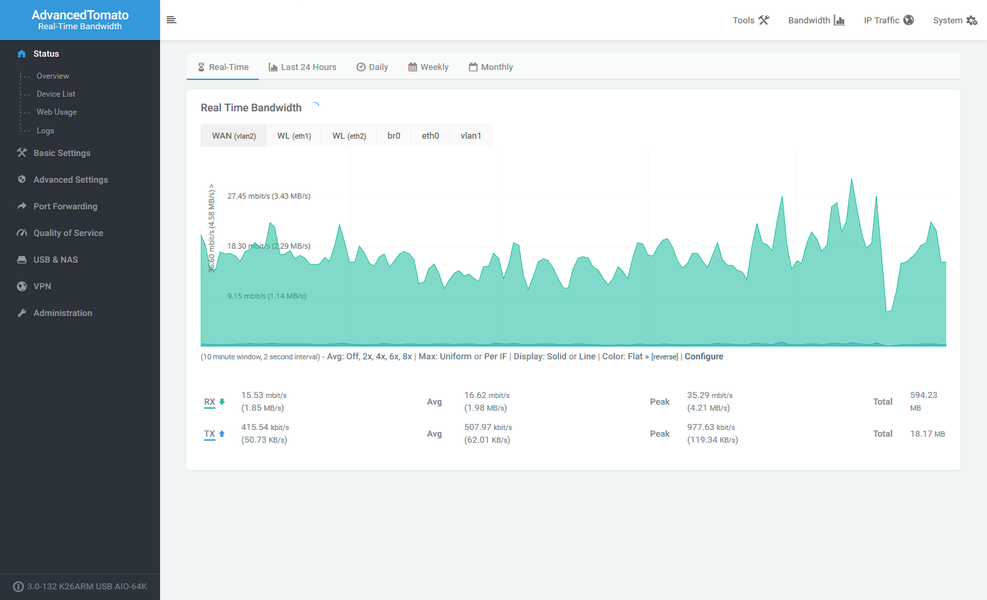The height and width of the screenshot is (600, 987).
Task: Click the USB & NAS drive icon
Action: point(22,259)
